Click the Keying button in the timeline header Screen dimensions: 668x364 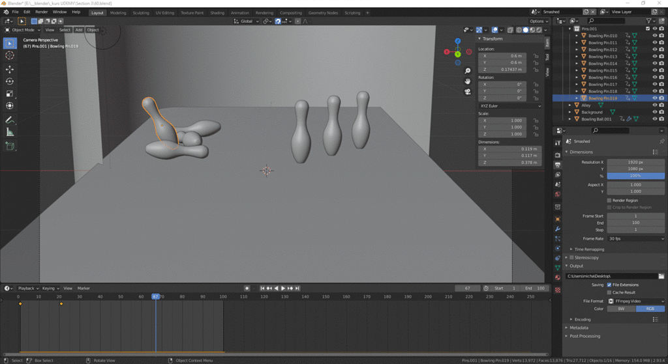coord(50,288)
